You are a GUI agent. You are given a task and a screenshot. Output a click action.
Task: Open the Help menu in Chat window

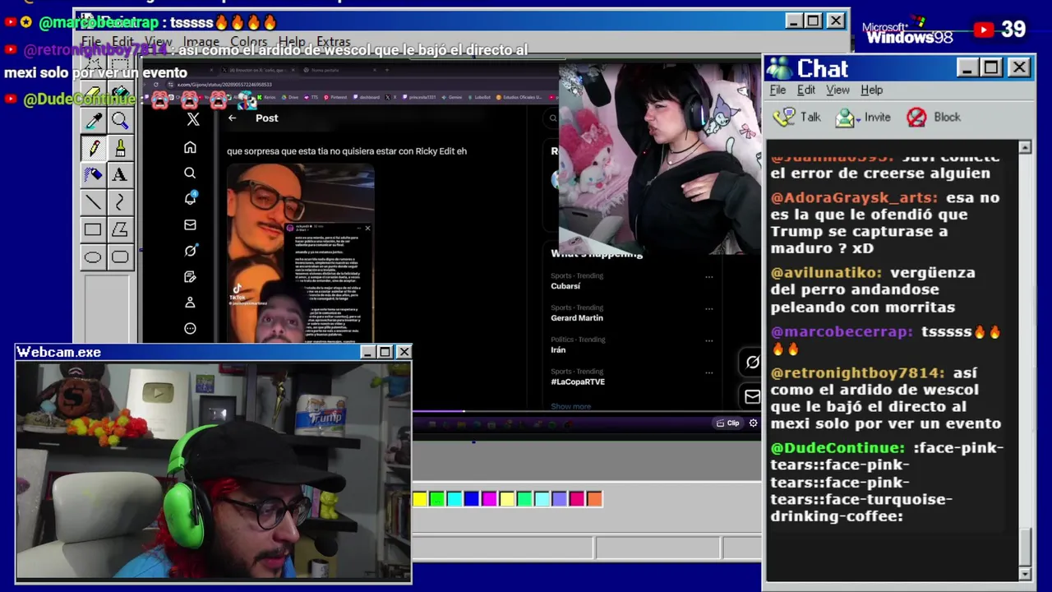871,90
